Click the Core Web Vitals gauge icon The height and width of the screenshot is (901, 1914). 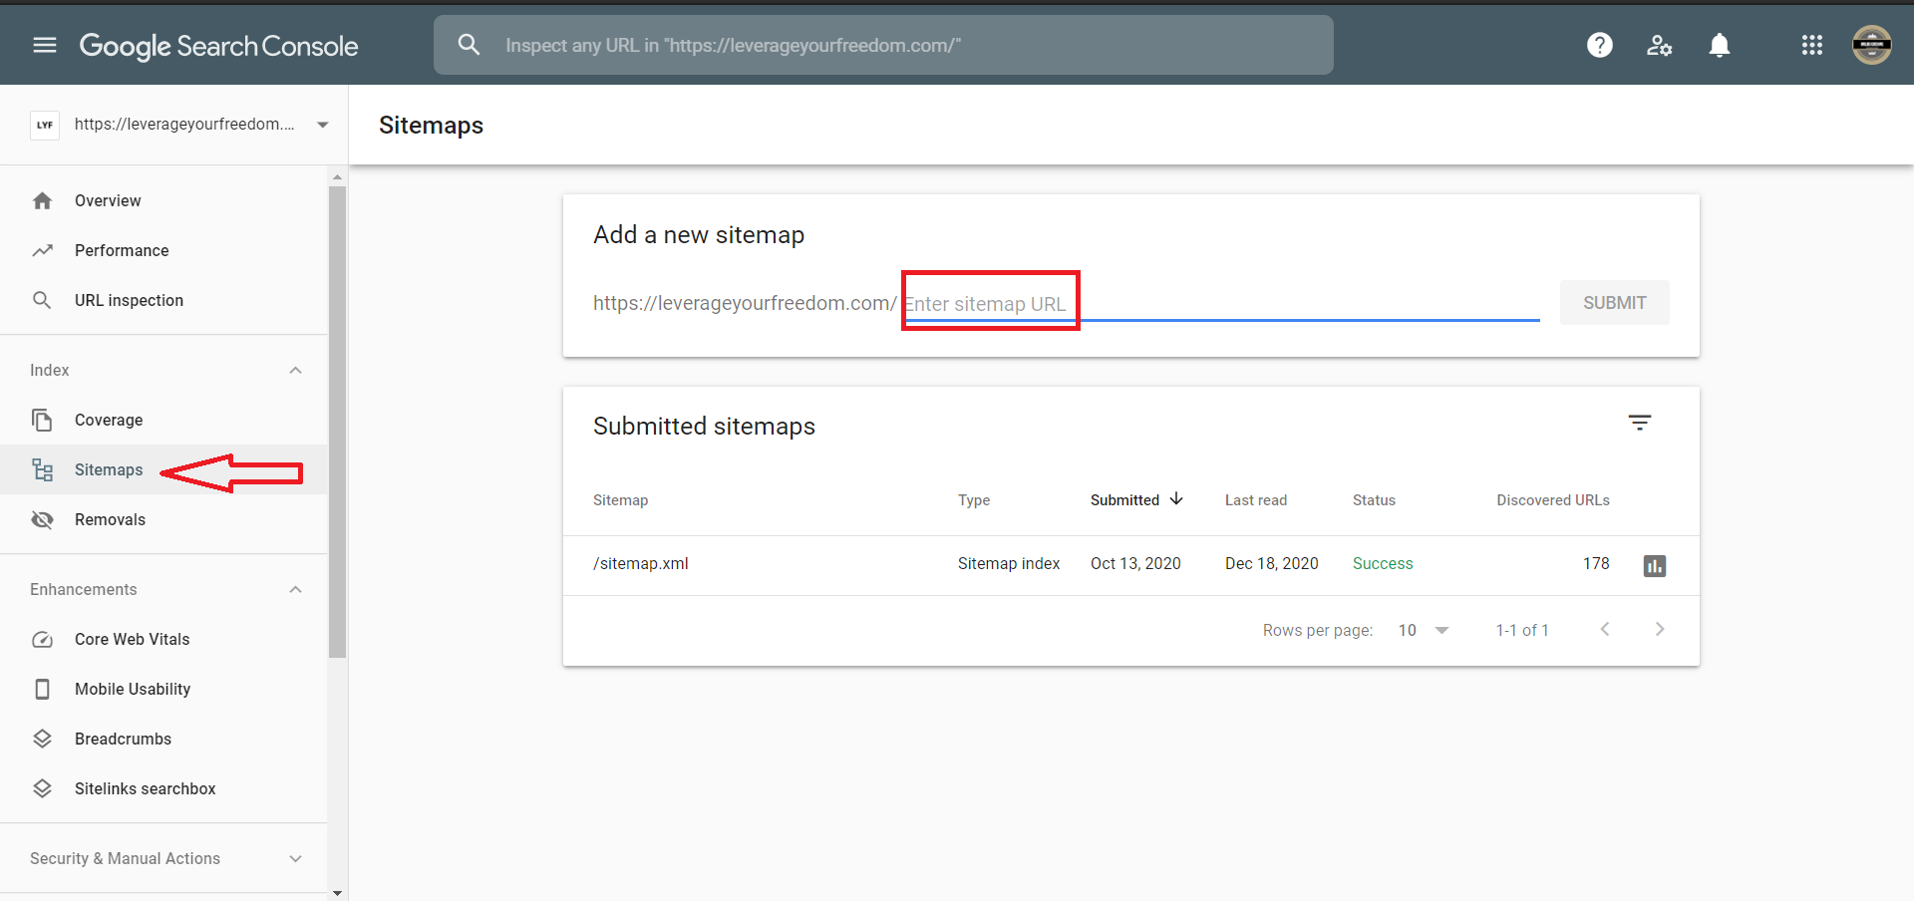click(42, 639)
